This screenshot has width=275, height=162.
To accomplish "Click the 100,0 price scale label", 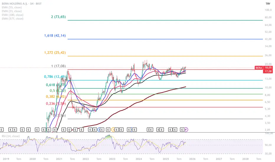I will coord(268,10).
